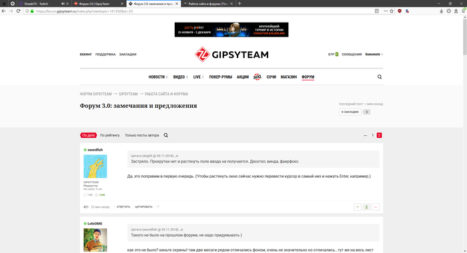Image resolution: width=467 pixels, height=253 pixels.
Task: Sort posts 'По дате'
Action: (x=89, y=135)
